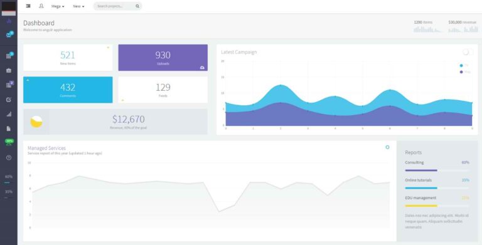Viewport: 482px width, 245px height.
Task: Toggle the purple legend series
Action: (x=465, y=72)
